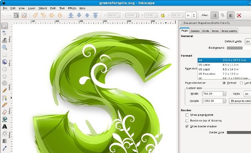
Task: Select Portrait page orientation
Action: tap(224, 83)
